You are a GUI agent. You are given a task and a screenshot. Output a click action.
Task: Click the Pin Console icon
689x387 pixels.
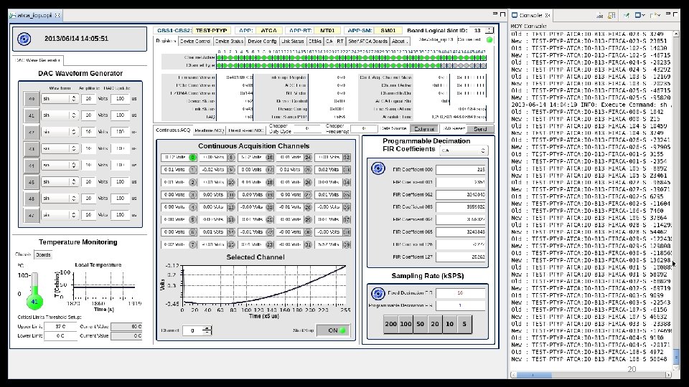click(626, 15)
